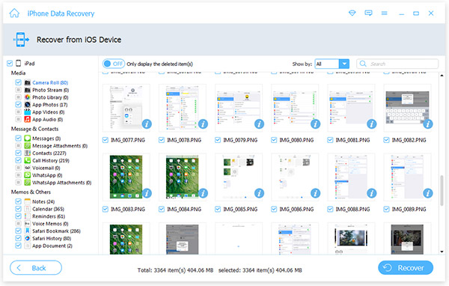This screenshot has height=286, width=449.
Task: Click the Home icon in title bar
Action: [x=14, y=13]
